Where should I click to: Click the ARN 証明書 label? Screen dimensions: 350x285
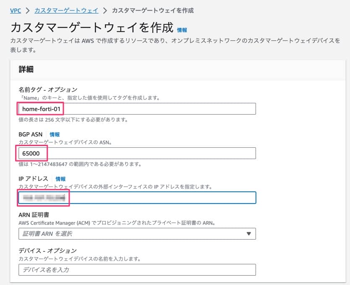point(34,215)
